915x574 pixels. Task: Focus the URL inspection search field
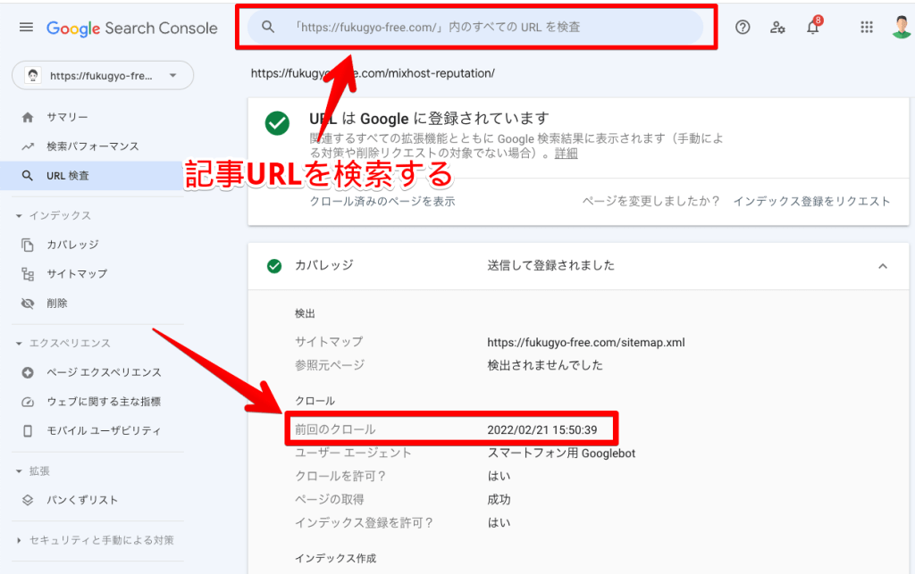coord(475,27)
